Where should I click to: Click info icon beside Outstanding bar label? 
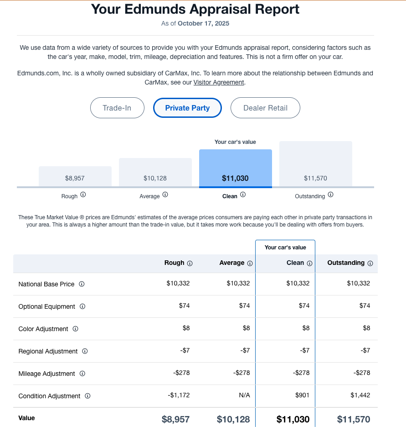point(331,195)
